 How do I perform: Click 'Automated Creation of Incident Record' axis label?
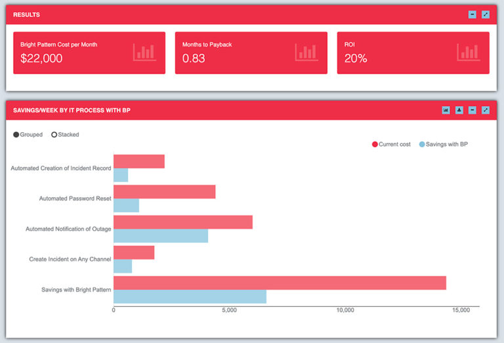[x=61, y=168]
